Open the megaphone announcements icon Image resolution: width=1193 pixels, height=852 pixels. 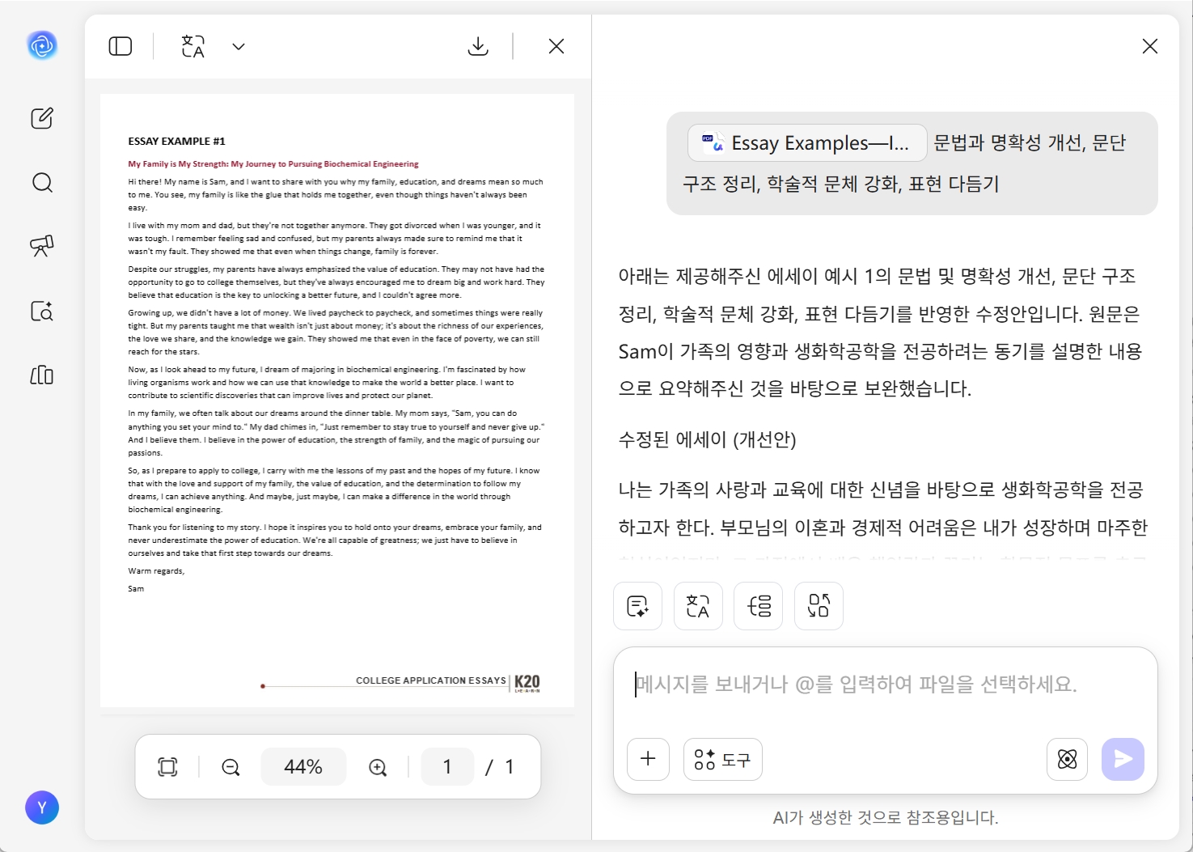[42, 246]
